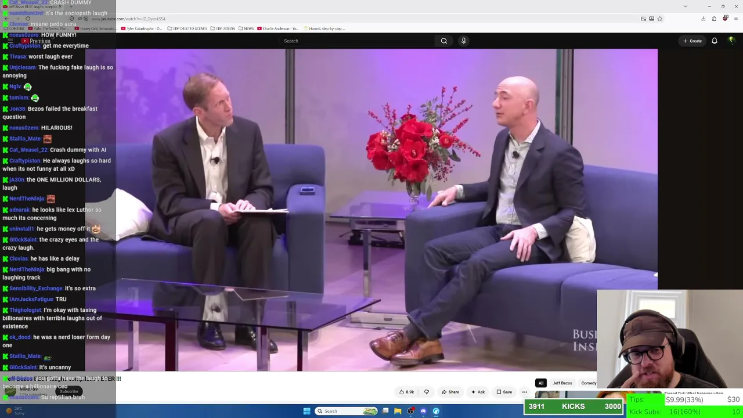The image size is (743, 418).
Task: Bookmark this page with the star icon
Action: point(659,19)
